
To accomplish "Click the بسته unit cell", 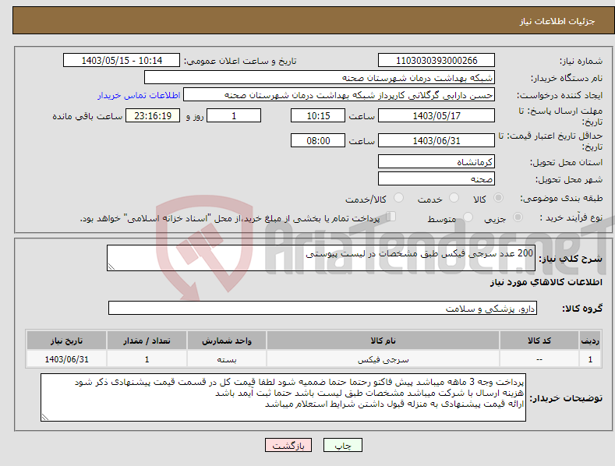I will tap(227, 359).
